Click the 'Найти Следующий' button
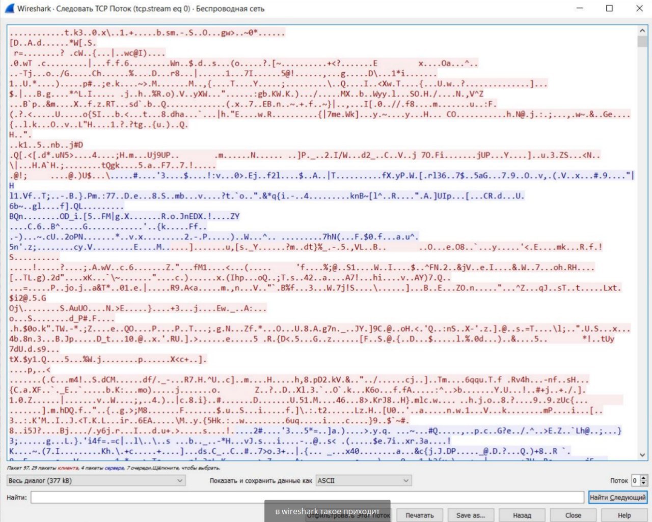652x522 pixels. [x=617, y=497]
